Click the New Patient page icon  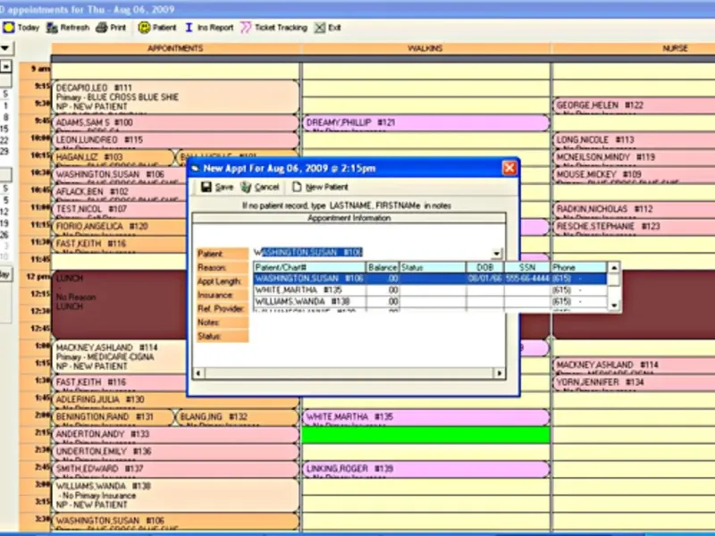click(297, 187)
